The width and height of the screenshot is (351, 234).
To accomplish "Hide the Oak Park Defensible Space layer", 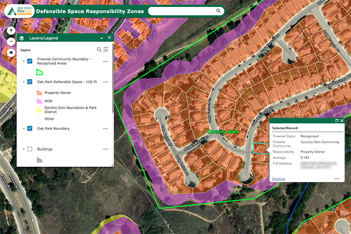I will click(30, 82).
